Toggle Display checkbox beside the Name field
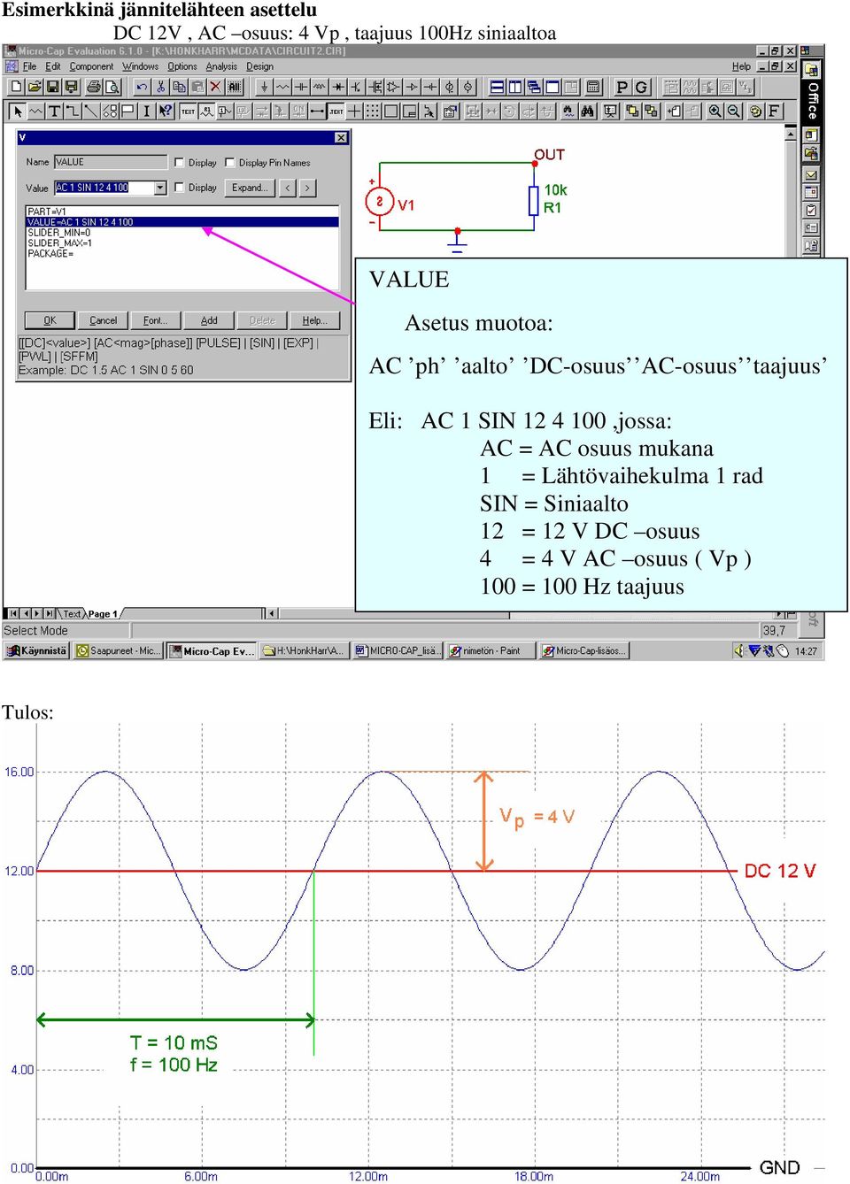Image resolution: width=850 pixels, height=1184 pixels. coord(180,163)
